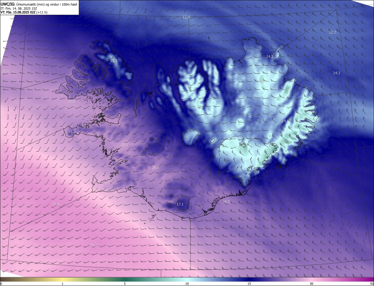Click the 26.2 value label
This screenshot has width=374, height=286.
155,167
